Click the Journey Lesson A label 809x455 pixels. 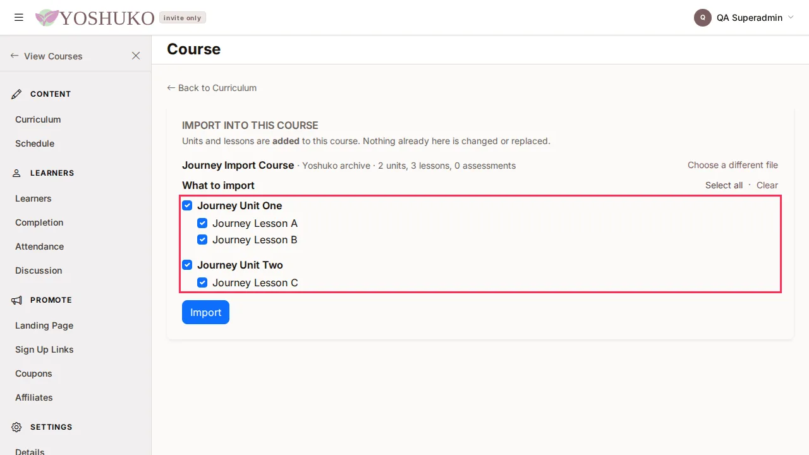point(255,223)
